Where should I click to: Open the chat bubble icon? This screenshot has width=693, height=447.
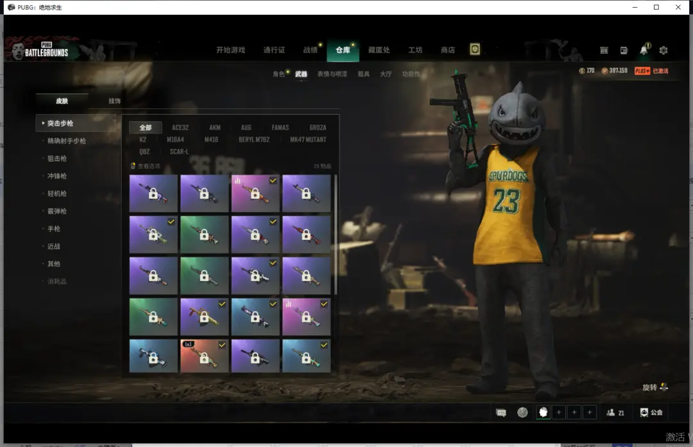[501, 412]
